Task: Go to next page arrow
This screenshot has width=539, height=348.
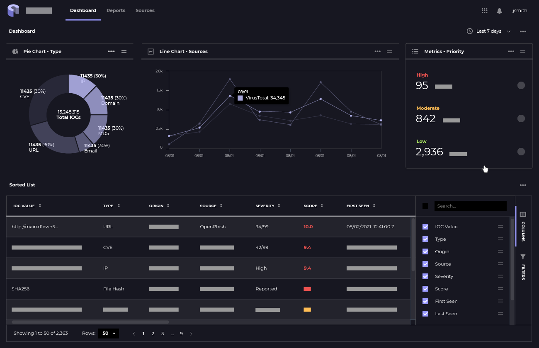Action: pyautogui.click(x=191, y=333)
